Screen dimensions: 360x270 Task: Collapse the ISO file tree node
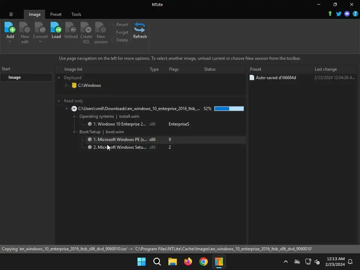[66, 109]
